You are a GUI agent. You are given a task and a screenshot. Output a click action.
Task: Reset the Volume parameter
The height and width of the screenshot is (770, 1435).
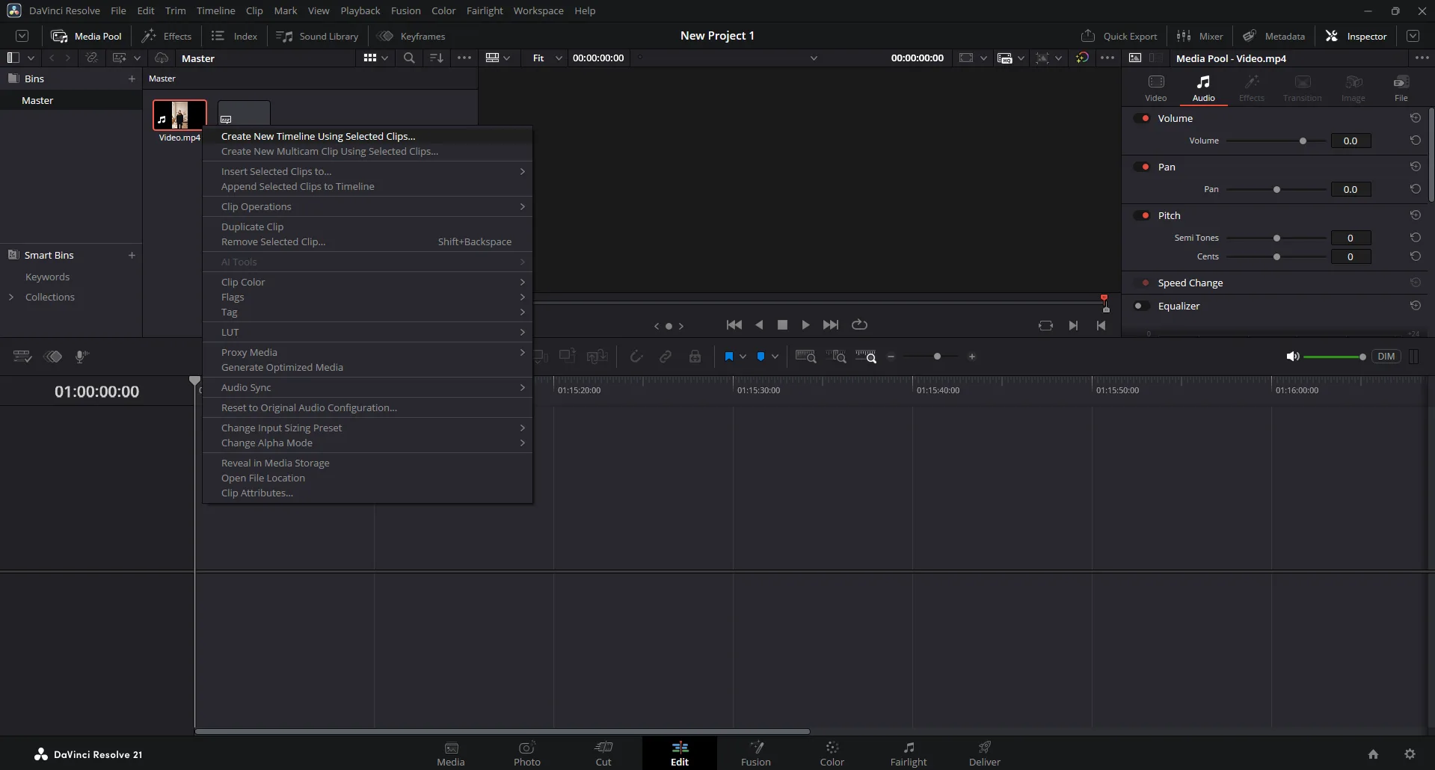[x=1415, y=141]
